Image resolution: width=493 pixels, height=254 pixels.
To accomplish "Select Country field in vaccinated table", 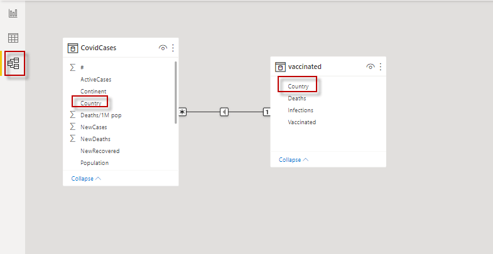I will tap(298, 86).
